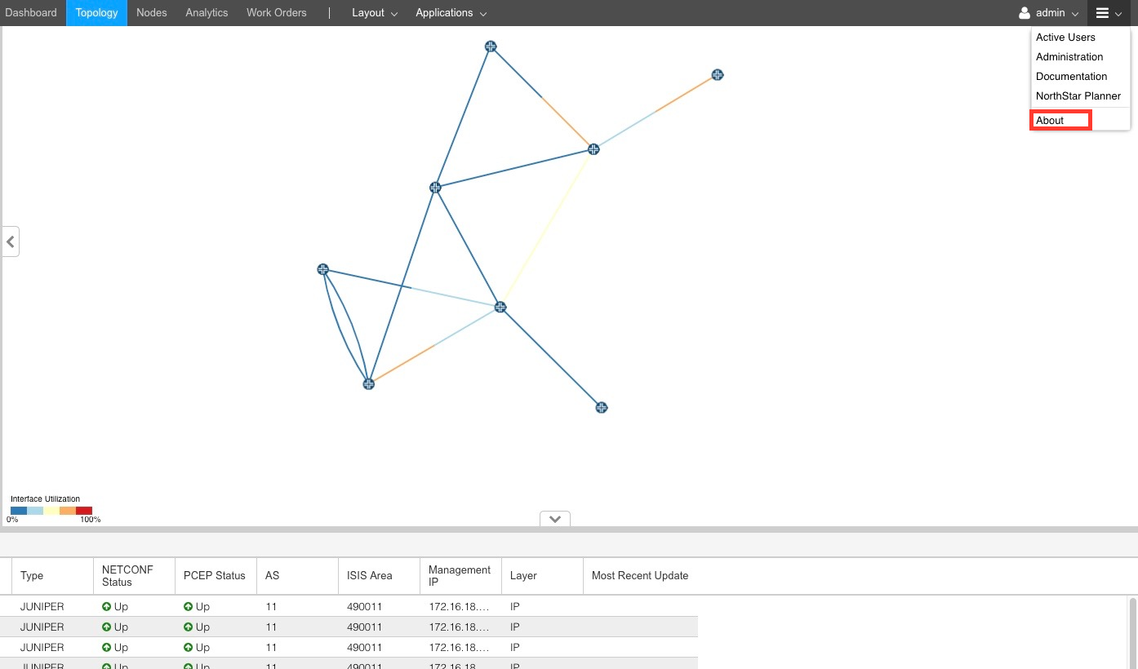
Task: Click the router node at bottom-right of the map
Action: pos(601,407)
